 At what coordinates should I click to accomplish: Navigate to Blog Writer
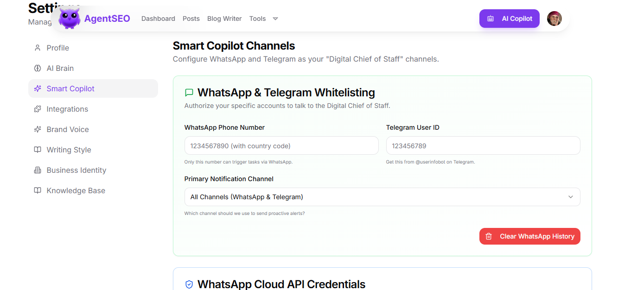(x=224, y=19)
